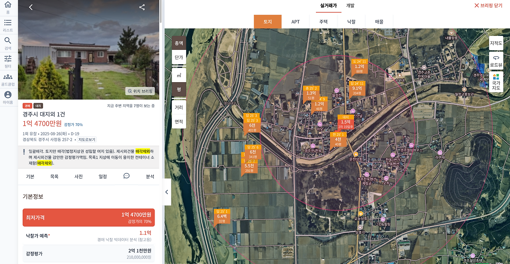Select the APT category tab

(x=295, y=22)
